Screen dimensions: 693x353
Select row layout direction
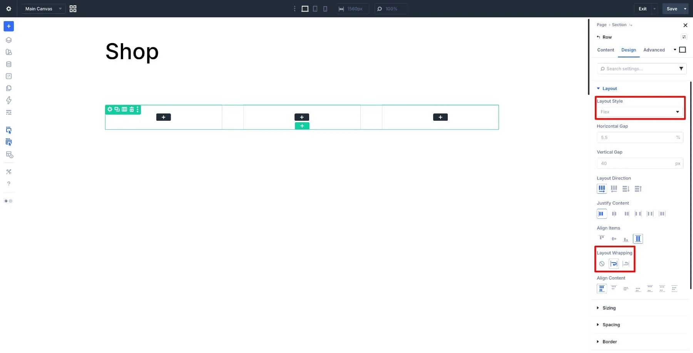(602, 189)
